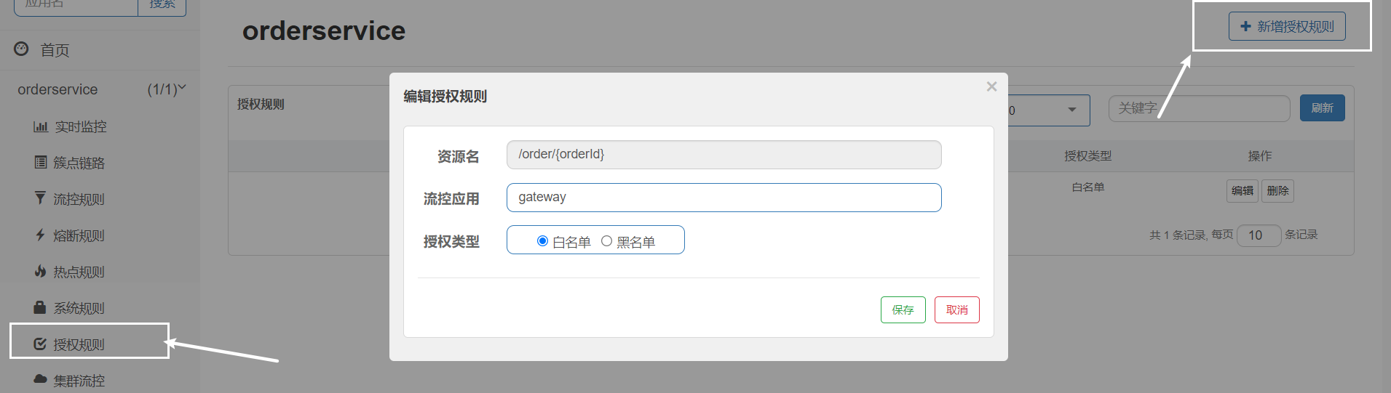Close the 编辑授权规则 dialog
This screenshot has width=1391, height=393.
click(991, 87)
